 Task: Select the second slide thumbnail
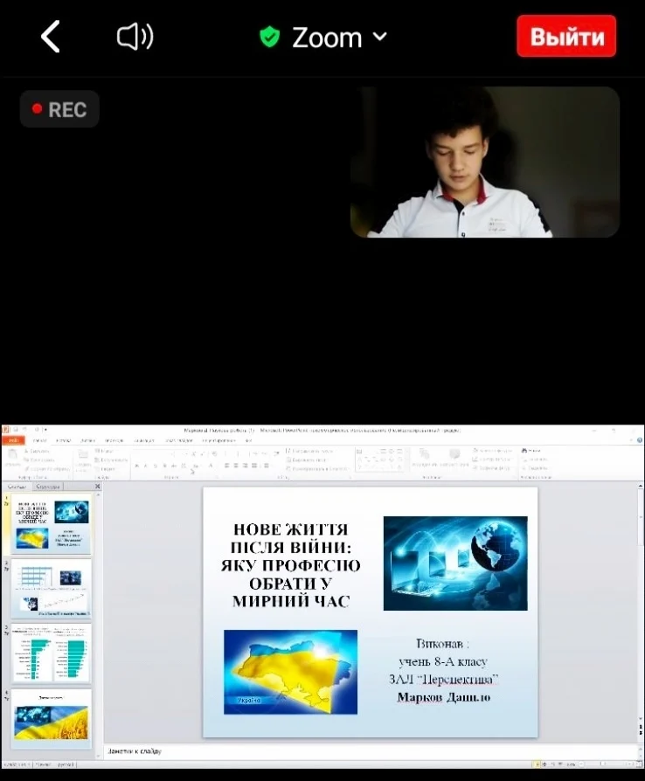pos(51,589)
